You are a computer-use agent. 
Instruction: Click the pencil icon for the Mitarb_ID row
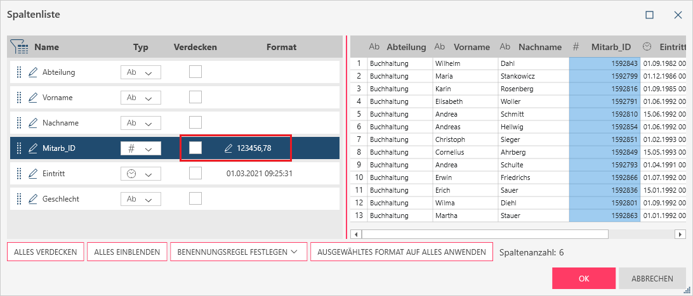point(34,148)
